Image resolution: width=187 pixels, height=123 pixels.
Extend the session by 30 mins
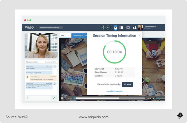click(127, 84)
